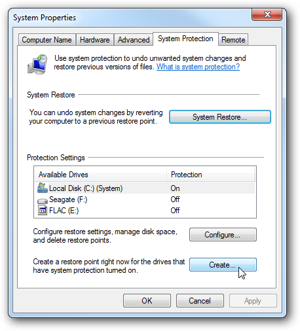300x331 pixels.
Task: Click the system protection monitor icon
Action: pos(37,64)
